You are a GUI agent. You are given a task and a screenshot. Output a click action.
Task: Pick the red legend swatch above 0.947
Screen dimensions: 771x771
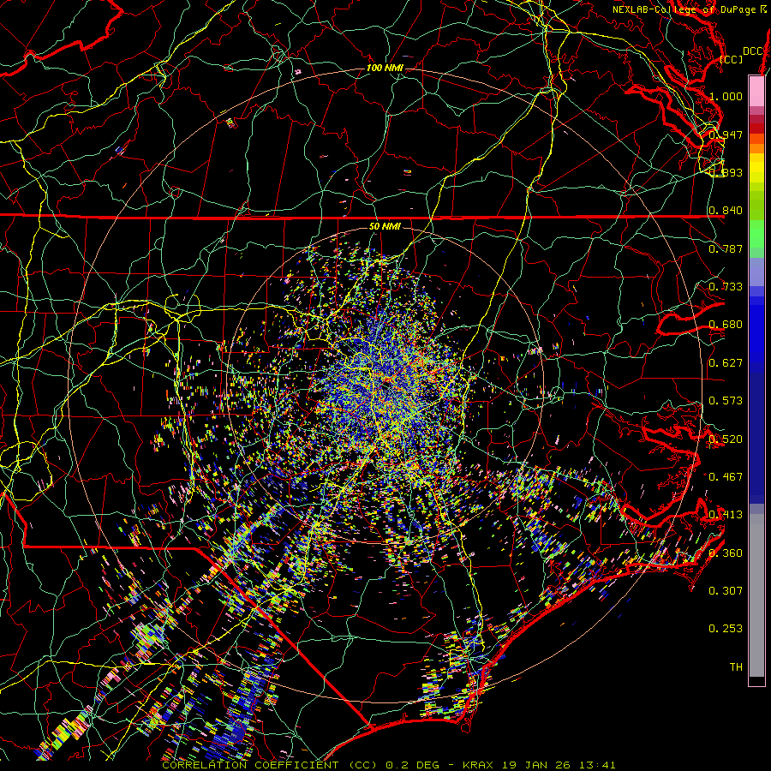(x=756, y=128)
